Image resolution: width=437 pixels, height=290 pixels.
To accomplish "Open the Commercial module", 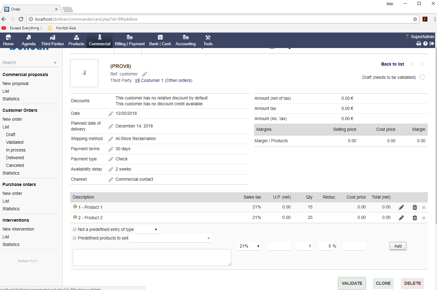I will click(100, 40).
